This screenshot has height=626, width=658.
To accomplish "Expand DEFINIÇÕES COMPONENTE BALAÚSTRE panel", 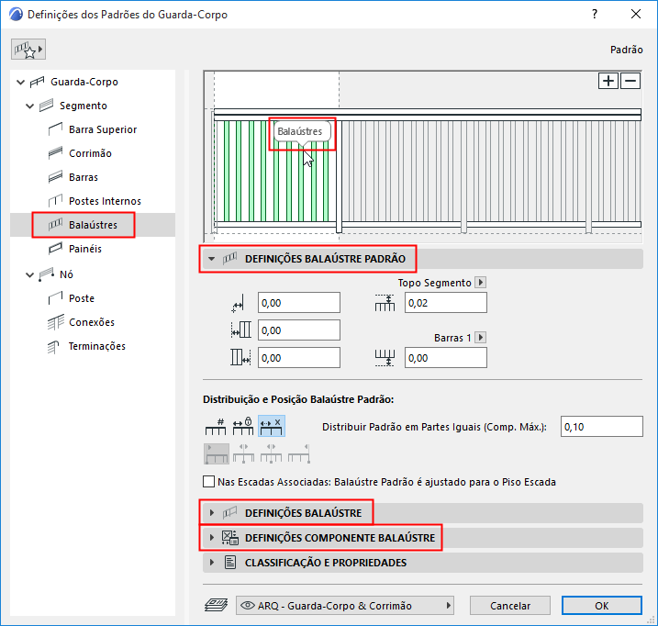I will click(x=211, y=538).
